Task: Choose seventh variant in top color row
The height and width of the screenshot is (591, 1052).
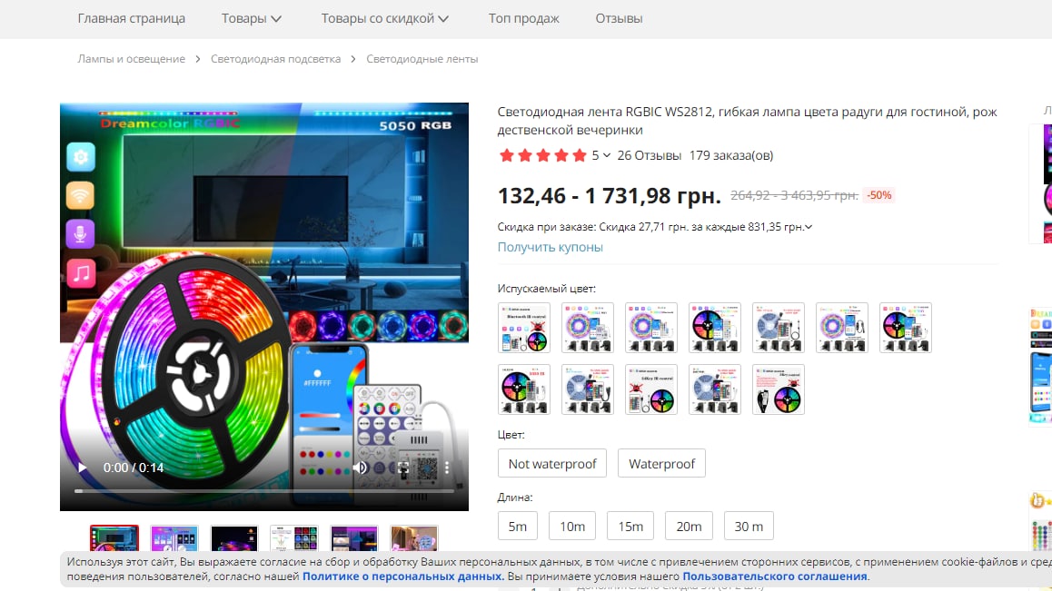Action: coord(906,328)
